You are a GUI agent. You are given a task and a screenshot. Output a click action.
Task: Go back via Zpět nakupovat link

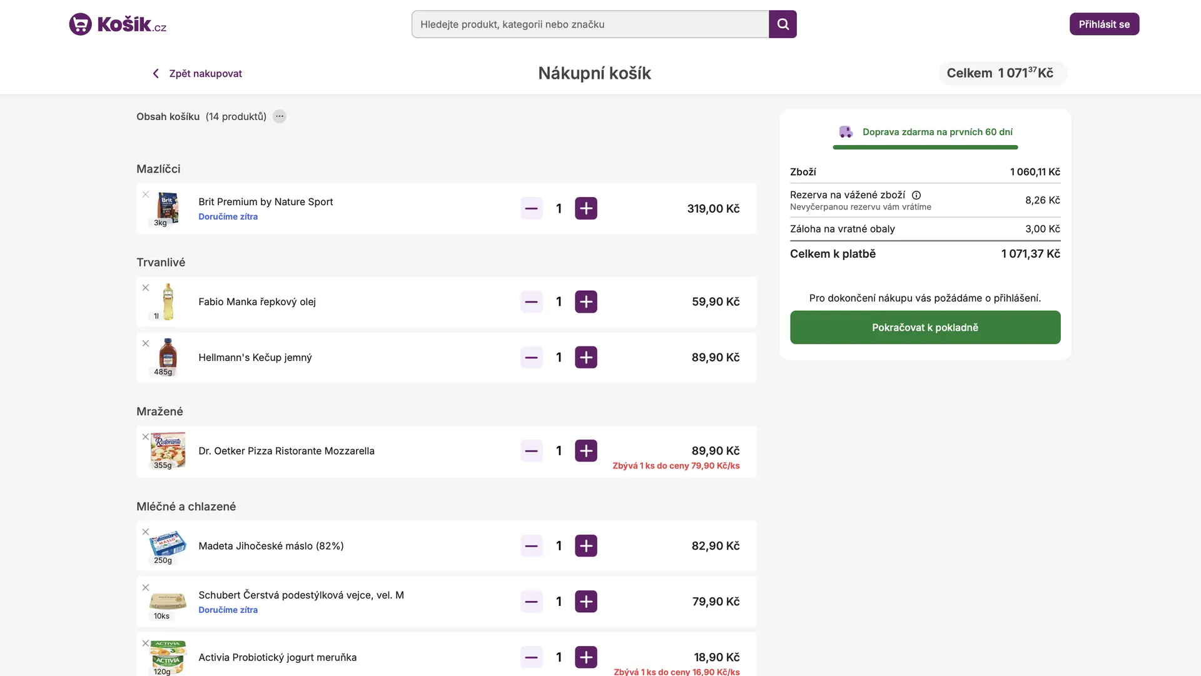(x=197, y=73)
